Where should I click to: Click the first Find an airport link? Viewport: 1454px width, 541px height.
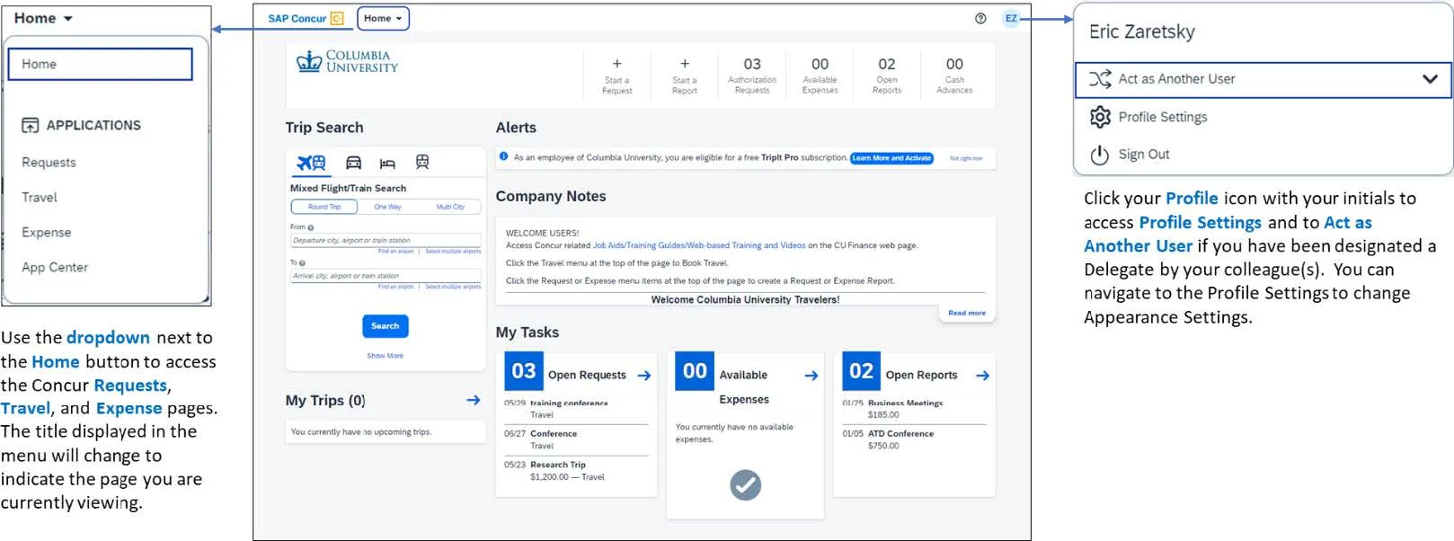pyautogui.click(x=396, y=252)
